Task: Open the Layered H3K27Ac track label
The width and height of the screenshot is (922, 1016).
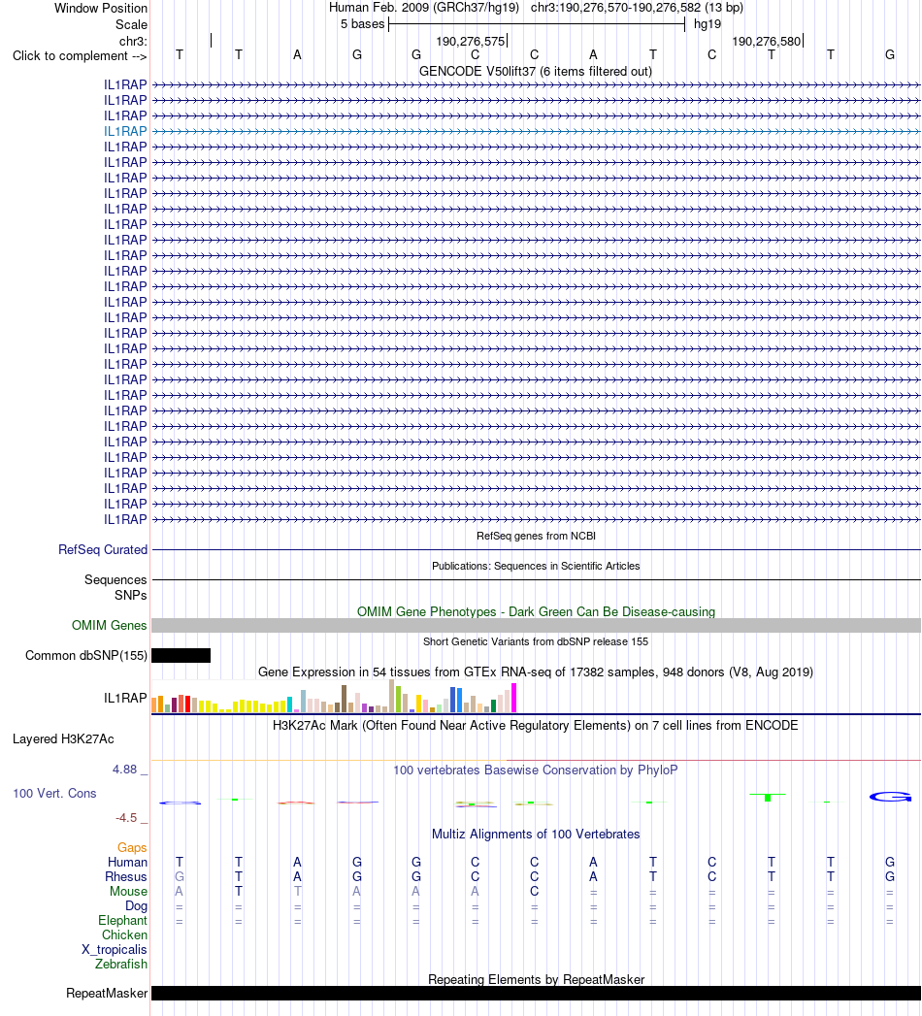Action: (x=63, y=739)
